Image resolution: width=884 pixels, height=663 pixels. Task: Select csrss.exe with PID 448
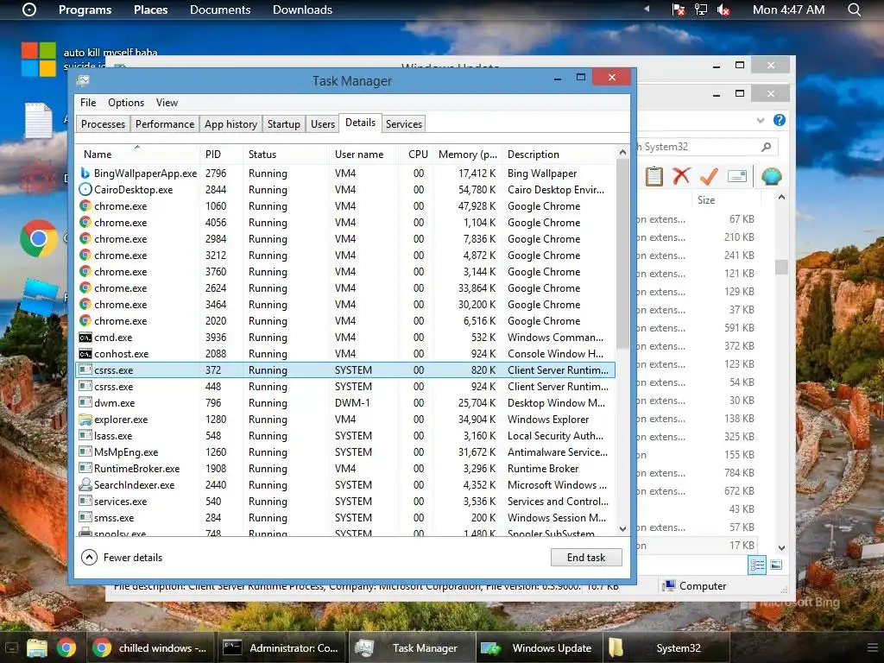pyautogui.click(x=345, y=387)
